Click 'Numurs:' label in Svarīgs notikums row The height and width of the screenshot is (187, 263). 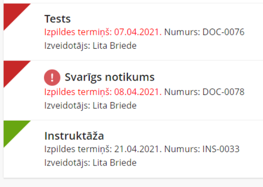(x=182, y=92)
